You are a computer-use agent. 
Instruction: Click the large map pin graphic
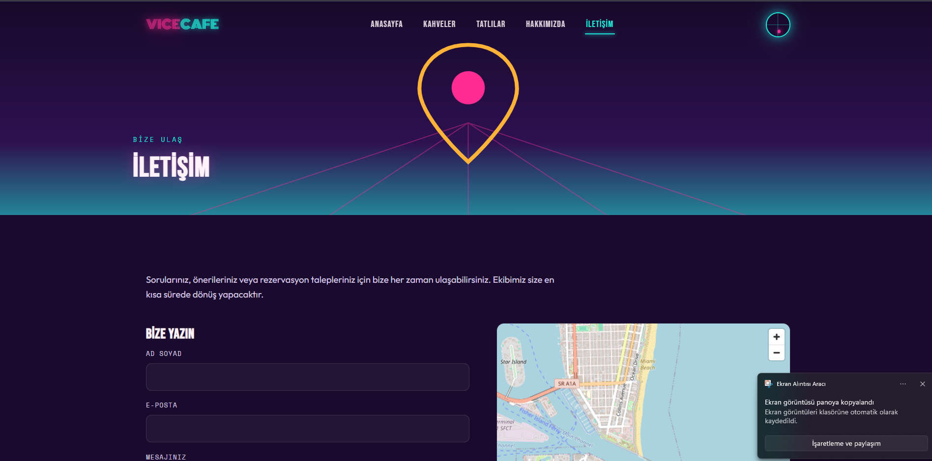468,103
